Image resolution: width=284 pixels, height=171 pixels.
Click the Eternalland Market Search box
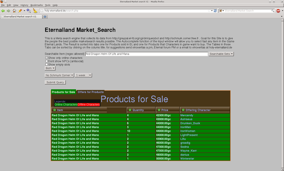pyautogui.click(x=247, y=11)
